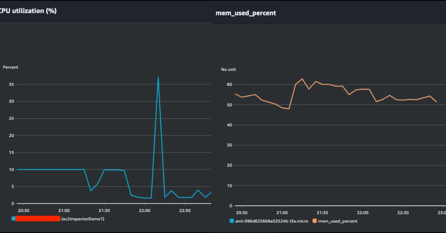This screenshot has width=446, height=233.
Task: Click the 21:00 tick on memory chart
Action: coord(282,212)
